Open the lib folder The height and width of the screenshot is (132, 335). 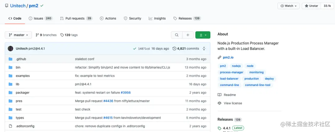[x=17, y=84]
